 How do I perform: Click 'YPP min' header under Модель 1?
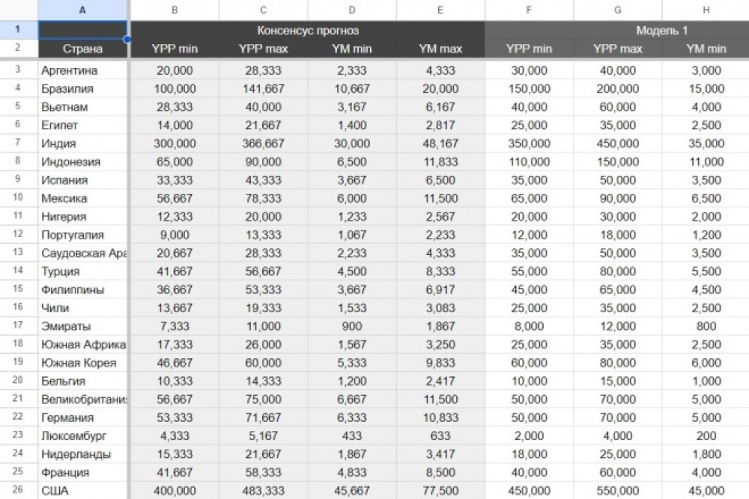(x=529, y=49)
